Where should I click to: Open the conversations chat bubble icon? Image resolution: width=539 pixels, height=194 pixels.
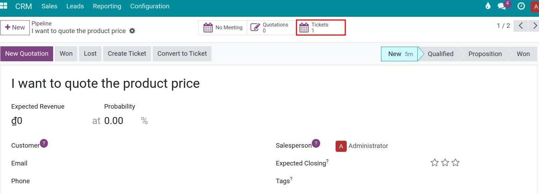click(502, 6)
